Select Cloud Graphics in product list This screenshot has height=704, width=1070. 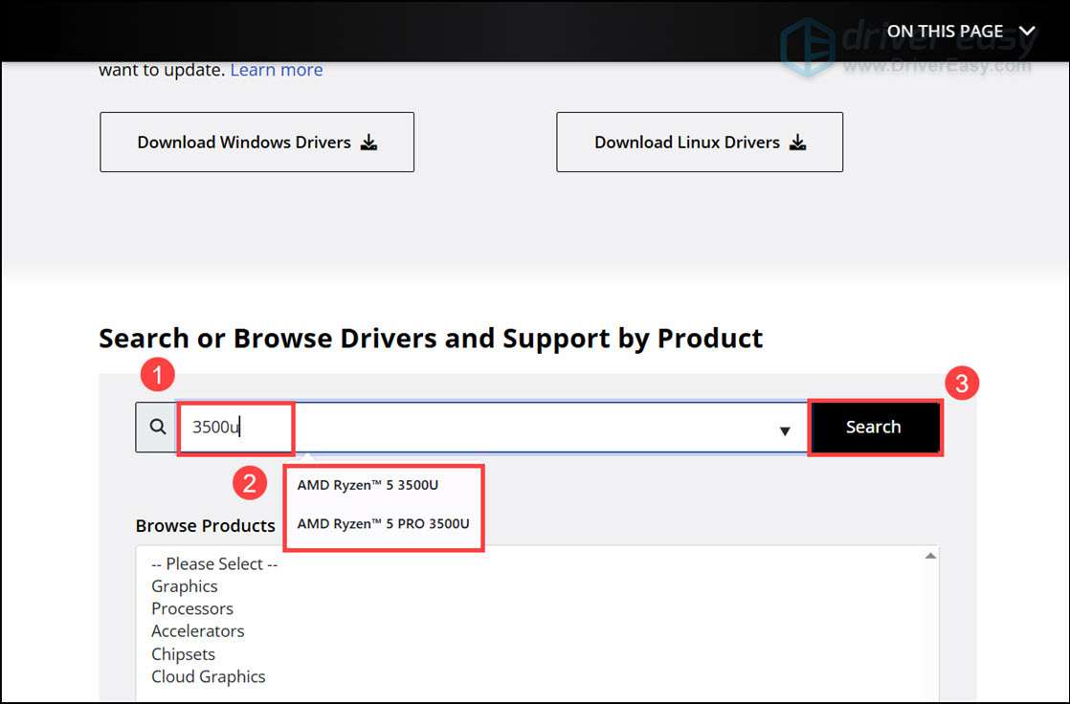(209, 676)
